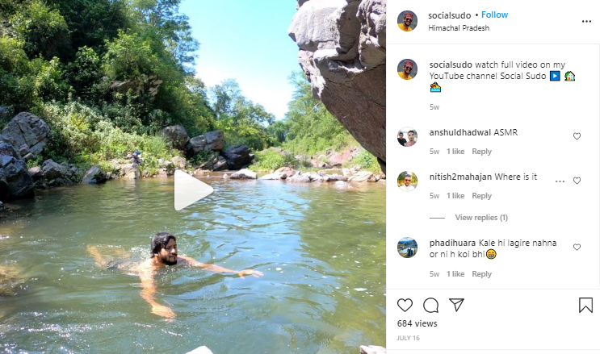This screenshot has width=600, height=354.
Task: Open options dots on nitish2mahajan's comment
Action: (560, 181)
